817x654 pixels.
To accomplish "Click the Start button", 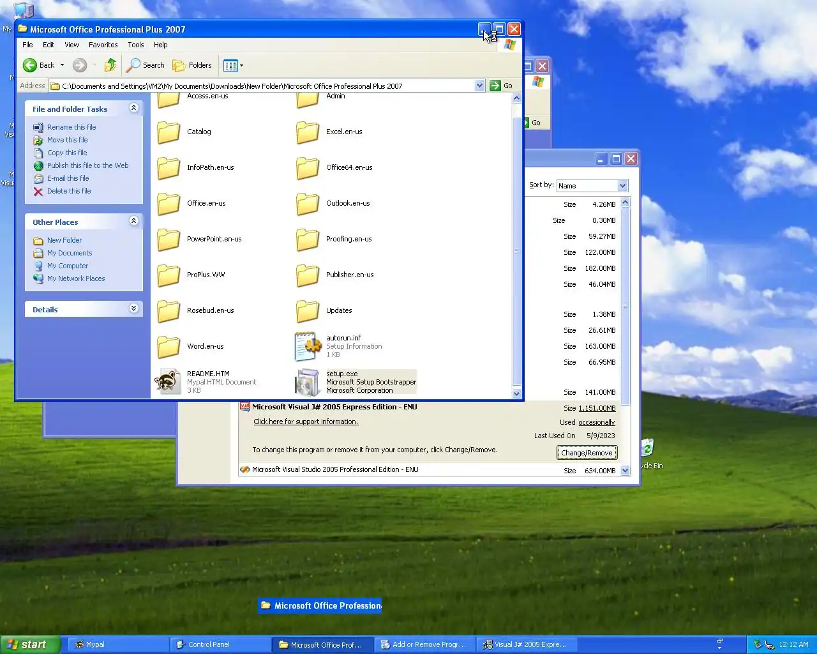I will [x=30, y=644].
